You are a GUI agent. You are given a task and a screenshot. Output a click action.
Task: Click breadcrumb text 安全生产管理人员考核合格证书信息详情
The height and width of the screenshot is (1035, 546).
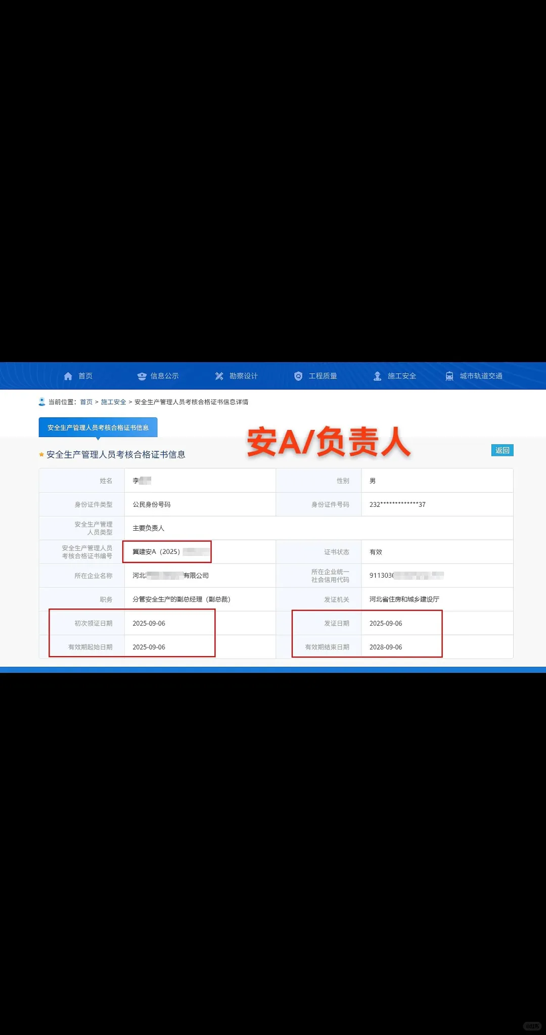tap(191, 402)
